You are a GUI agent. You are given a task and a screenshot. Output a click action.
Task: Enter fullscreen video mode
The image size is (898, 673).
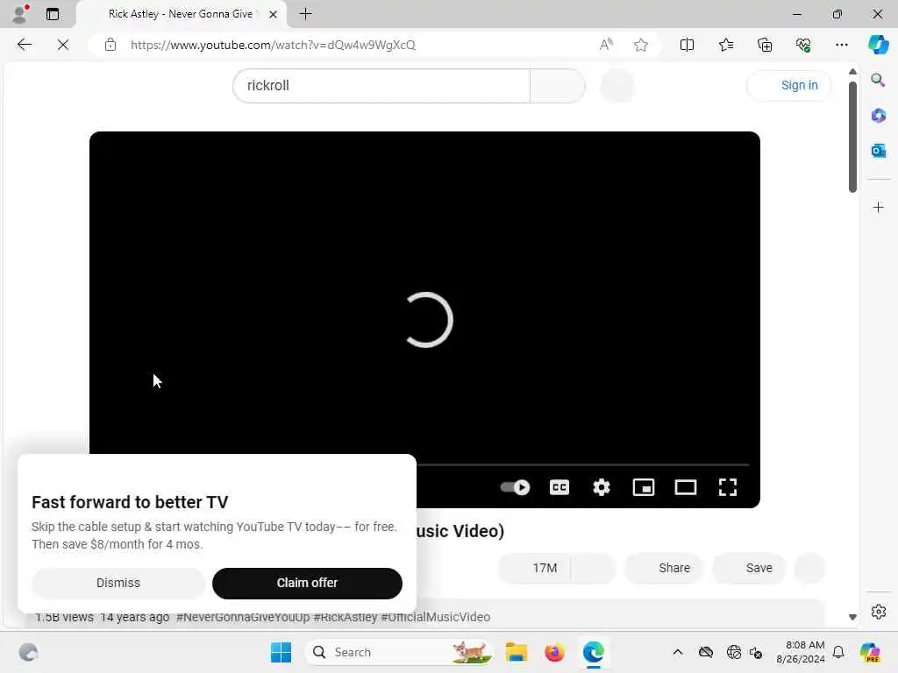727,487
